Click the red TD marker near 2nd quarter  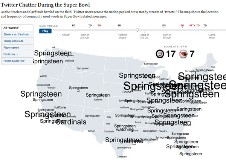tap(99, 25)
